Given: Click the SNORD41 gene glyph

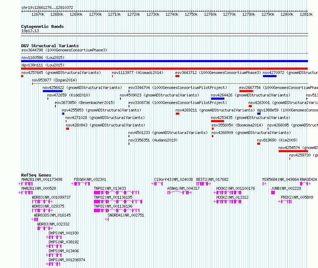Looking at the screenshot, I should tap(107, 219).
